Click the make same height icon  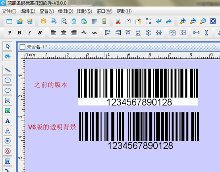click(206, 32)
